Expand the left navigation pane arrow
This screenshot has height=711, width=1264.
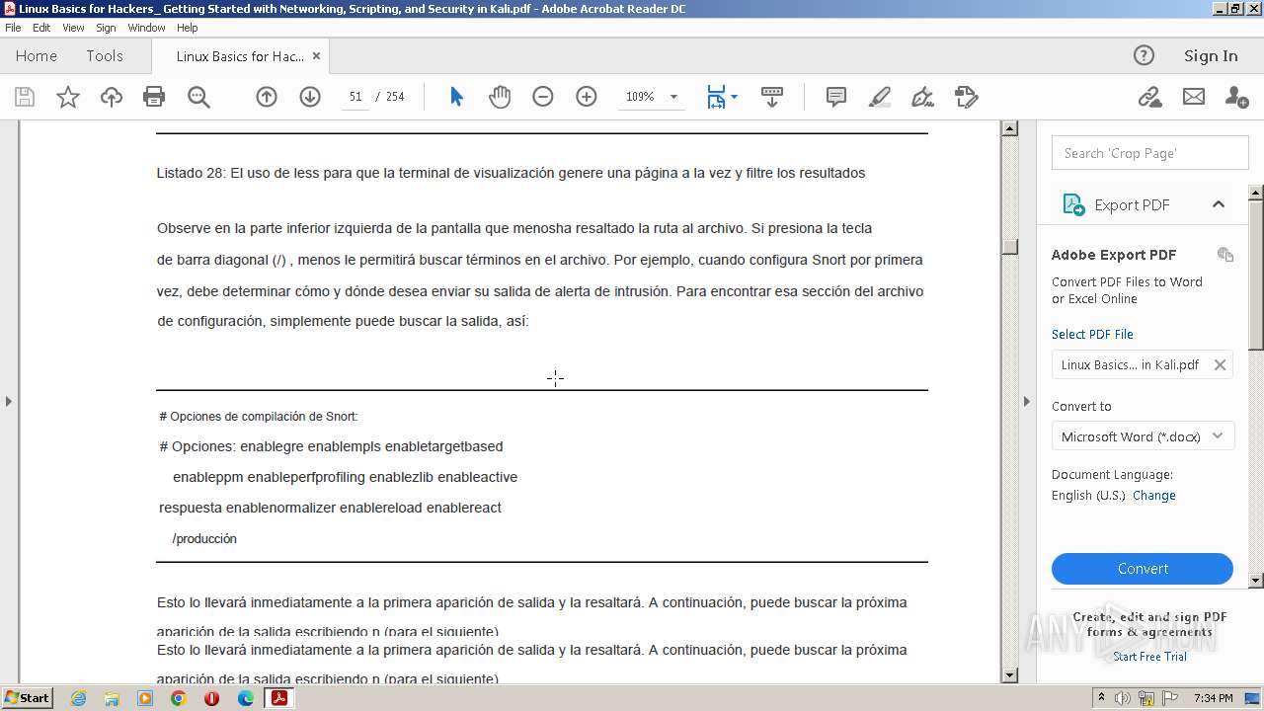pyautogui.click(x=9, y=401)
